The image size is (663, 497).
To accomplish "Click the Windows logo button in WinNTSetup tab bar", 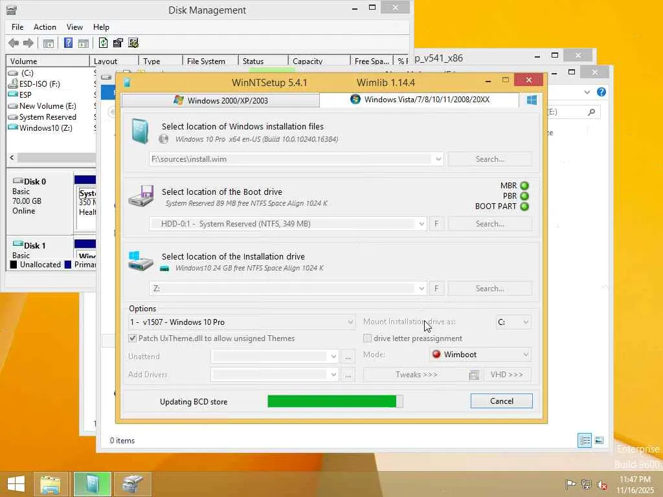I will tap(532, 100).
